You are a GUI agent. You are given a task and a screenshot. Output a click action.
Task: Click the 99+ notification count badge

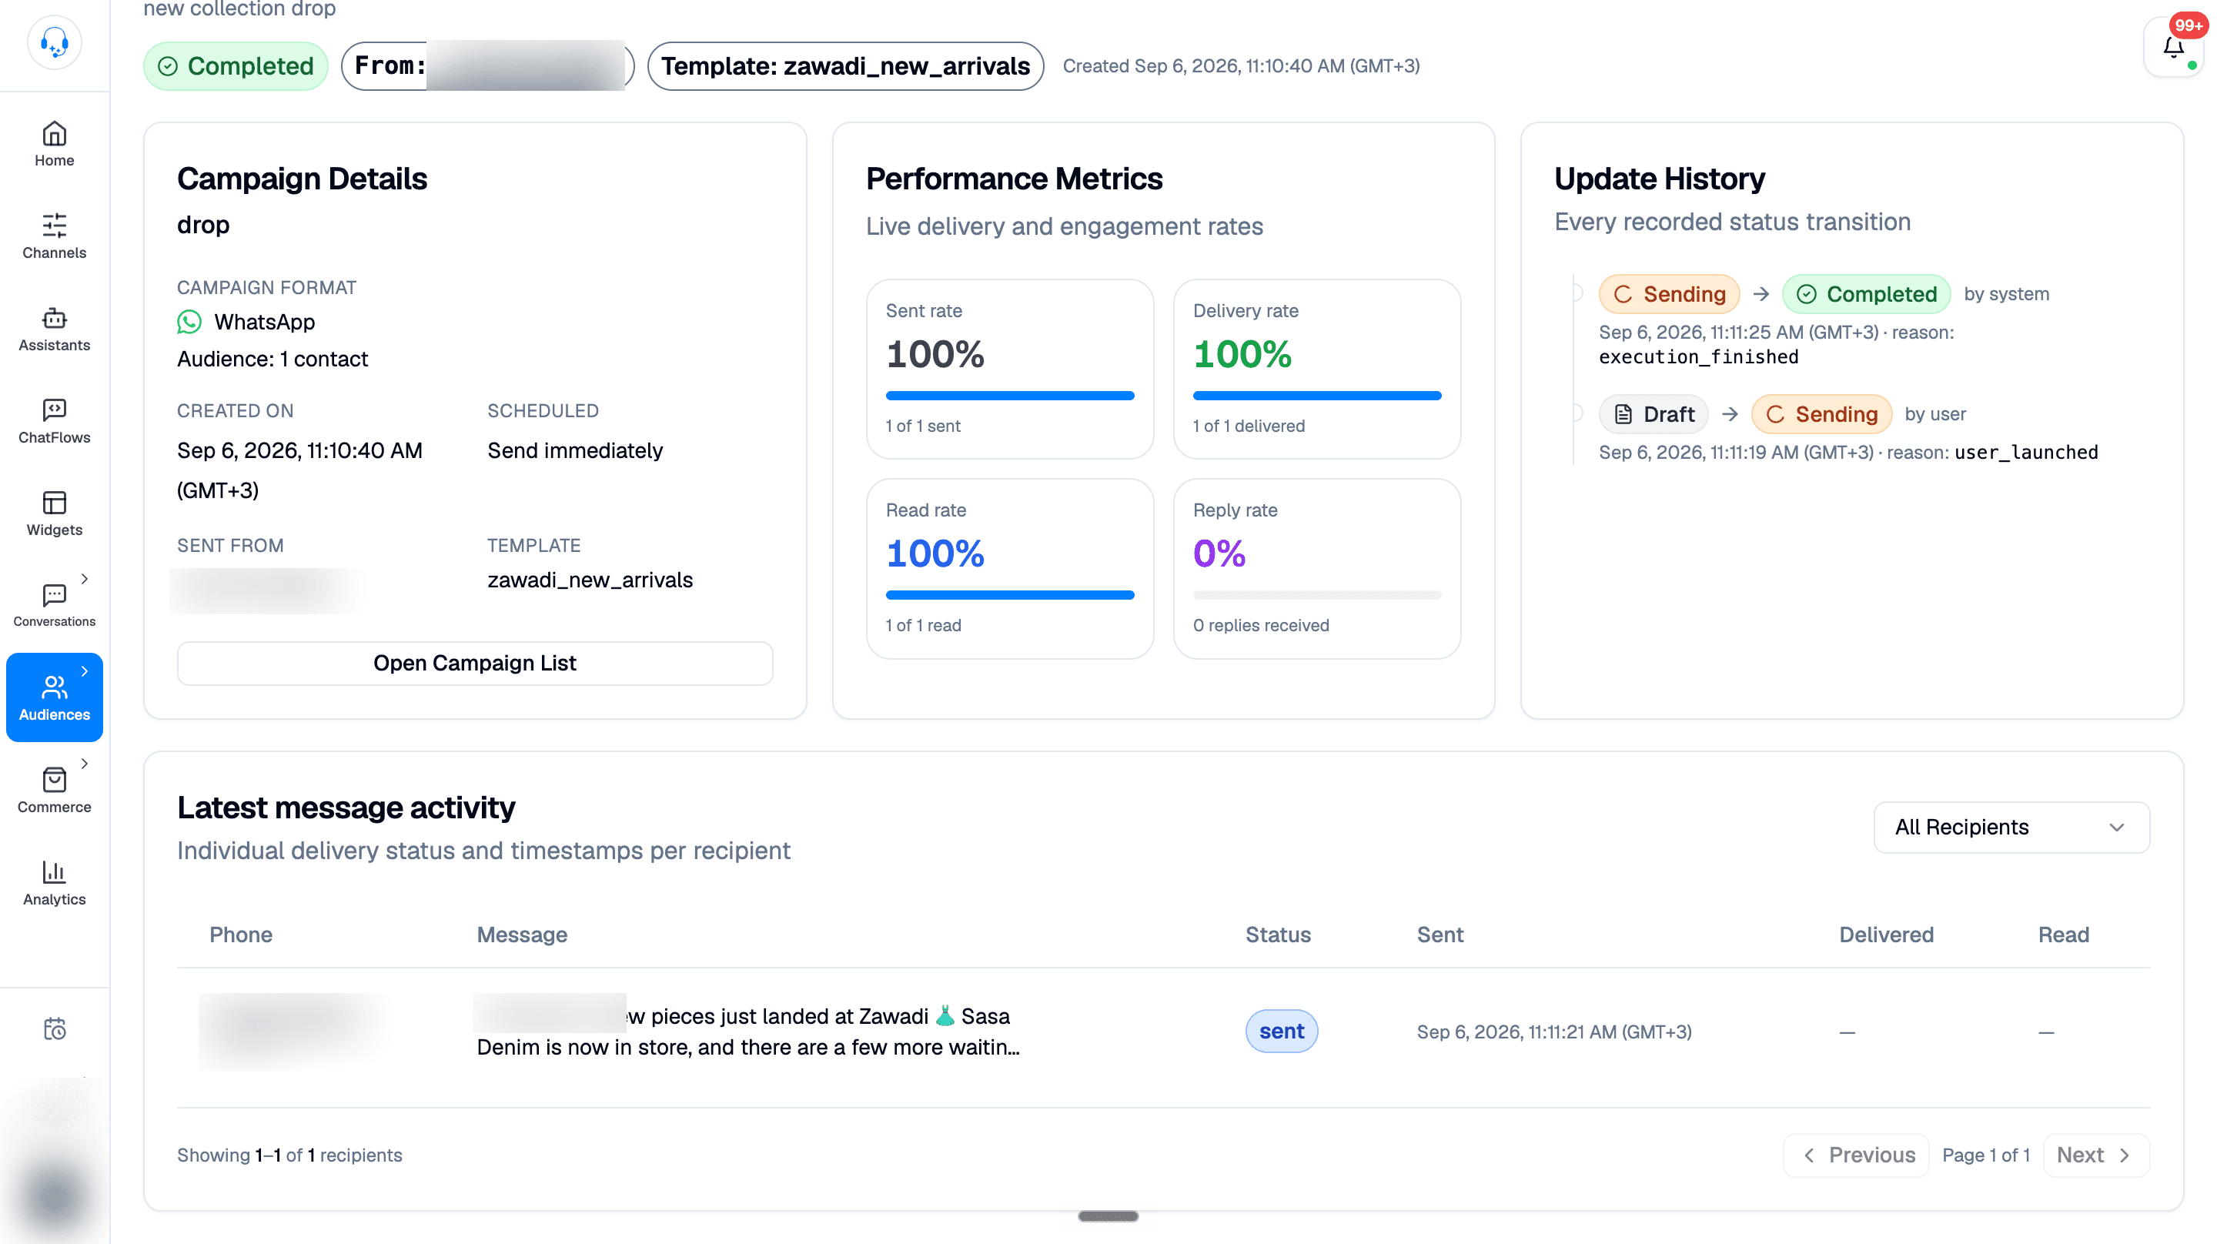pos(2189,25)
